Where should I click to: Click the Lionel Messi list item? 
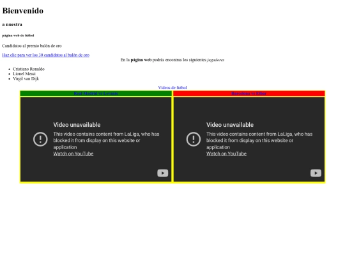24,74
